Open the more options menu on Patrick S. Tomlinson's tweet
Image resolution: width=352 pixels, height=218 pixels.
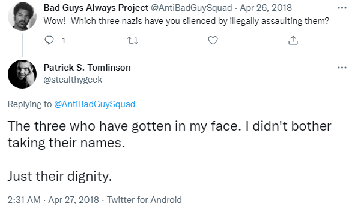point(342,68)
